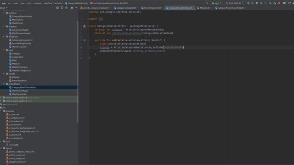
Task: Open activity_meal.xml in layout folder
Action: [15, 159]
